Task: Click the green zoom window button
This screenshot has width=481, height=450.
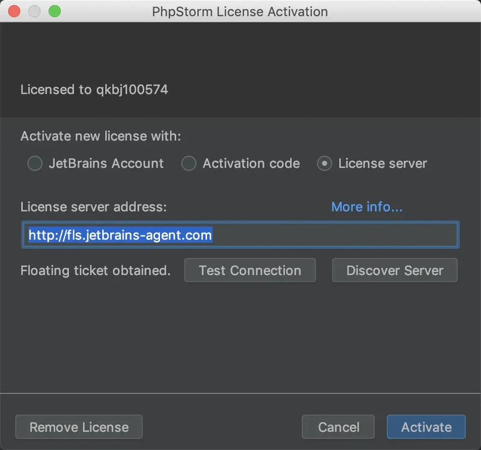Action: pos(54,11)
